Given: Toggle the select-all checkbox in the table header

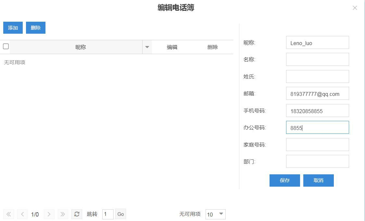Looking at the screenshot, I should (x=6, y=46).
